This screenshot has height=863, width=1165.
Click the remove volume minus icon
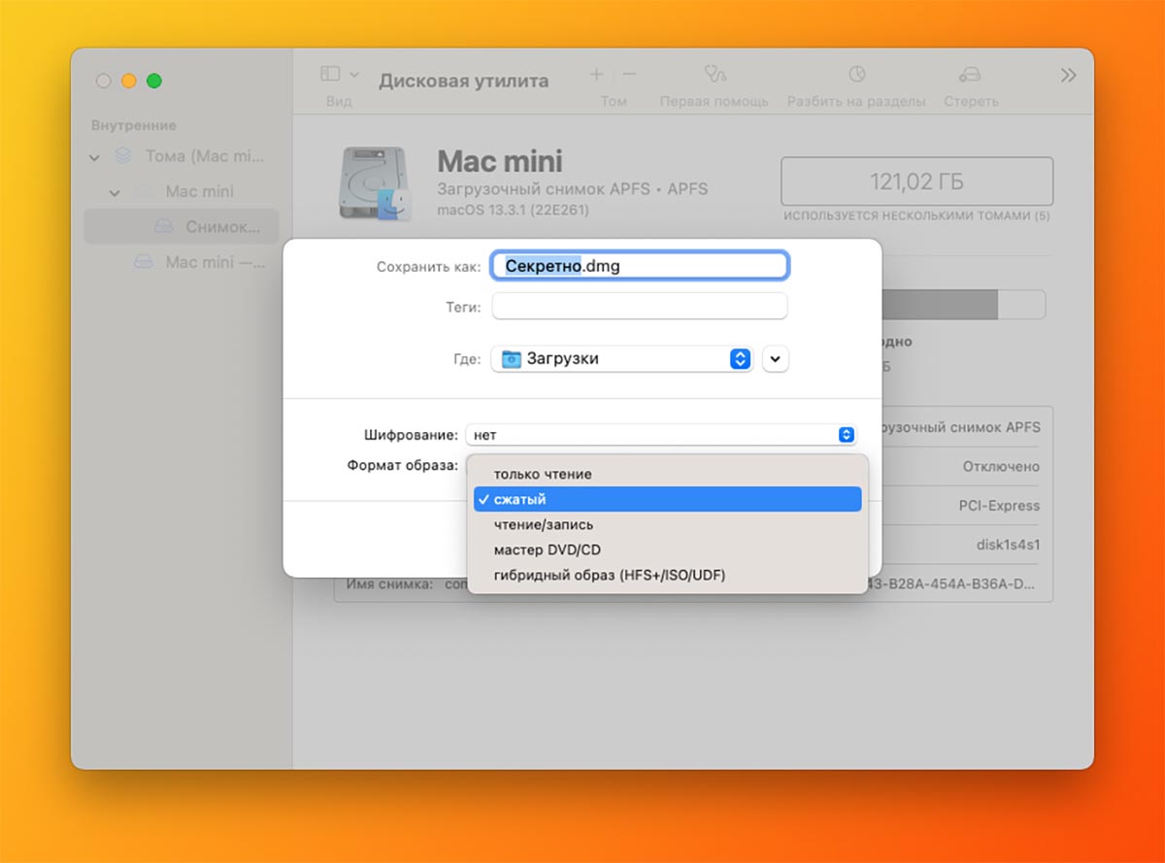629,74
